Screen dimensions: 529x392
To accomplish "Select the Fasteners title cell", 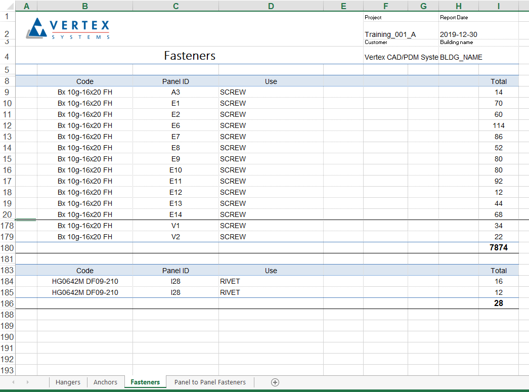I will pos(190,56).
